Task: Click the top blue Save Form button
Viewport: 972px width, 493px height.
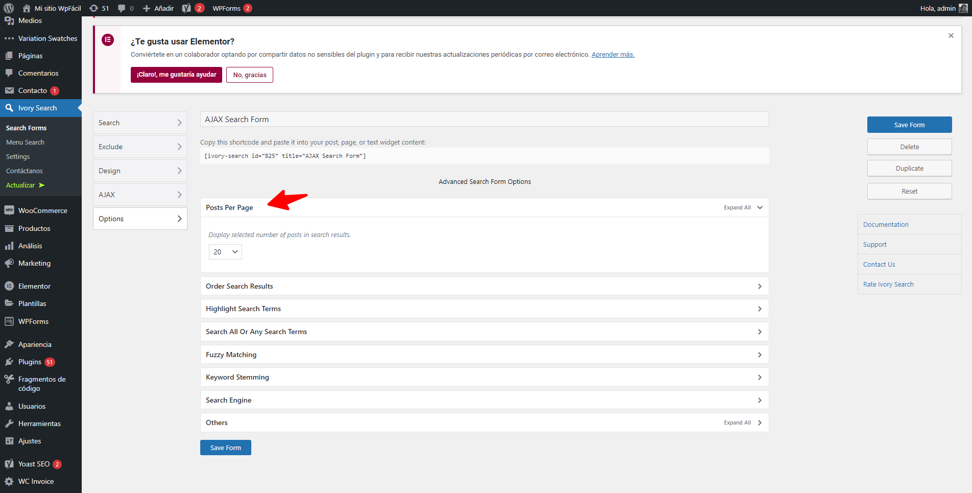Action: (x=909, y=125)
